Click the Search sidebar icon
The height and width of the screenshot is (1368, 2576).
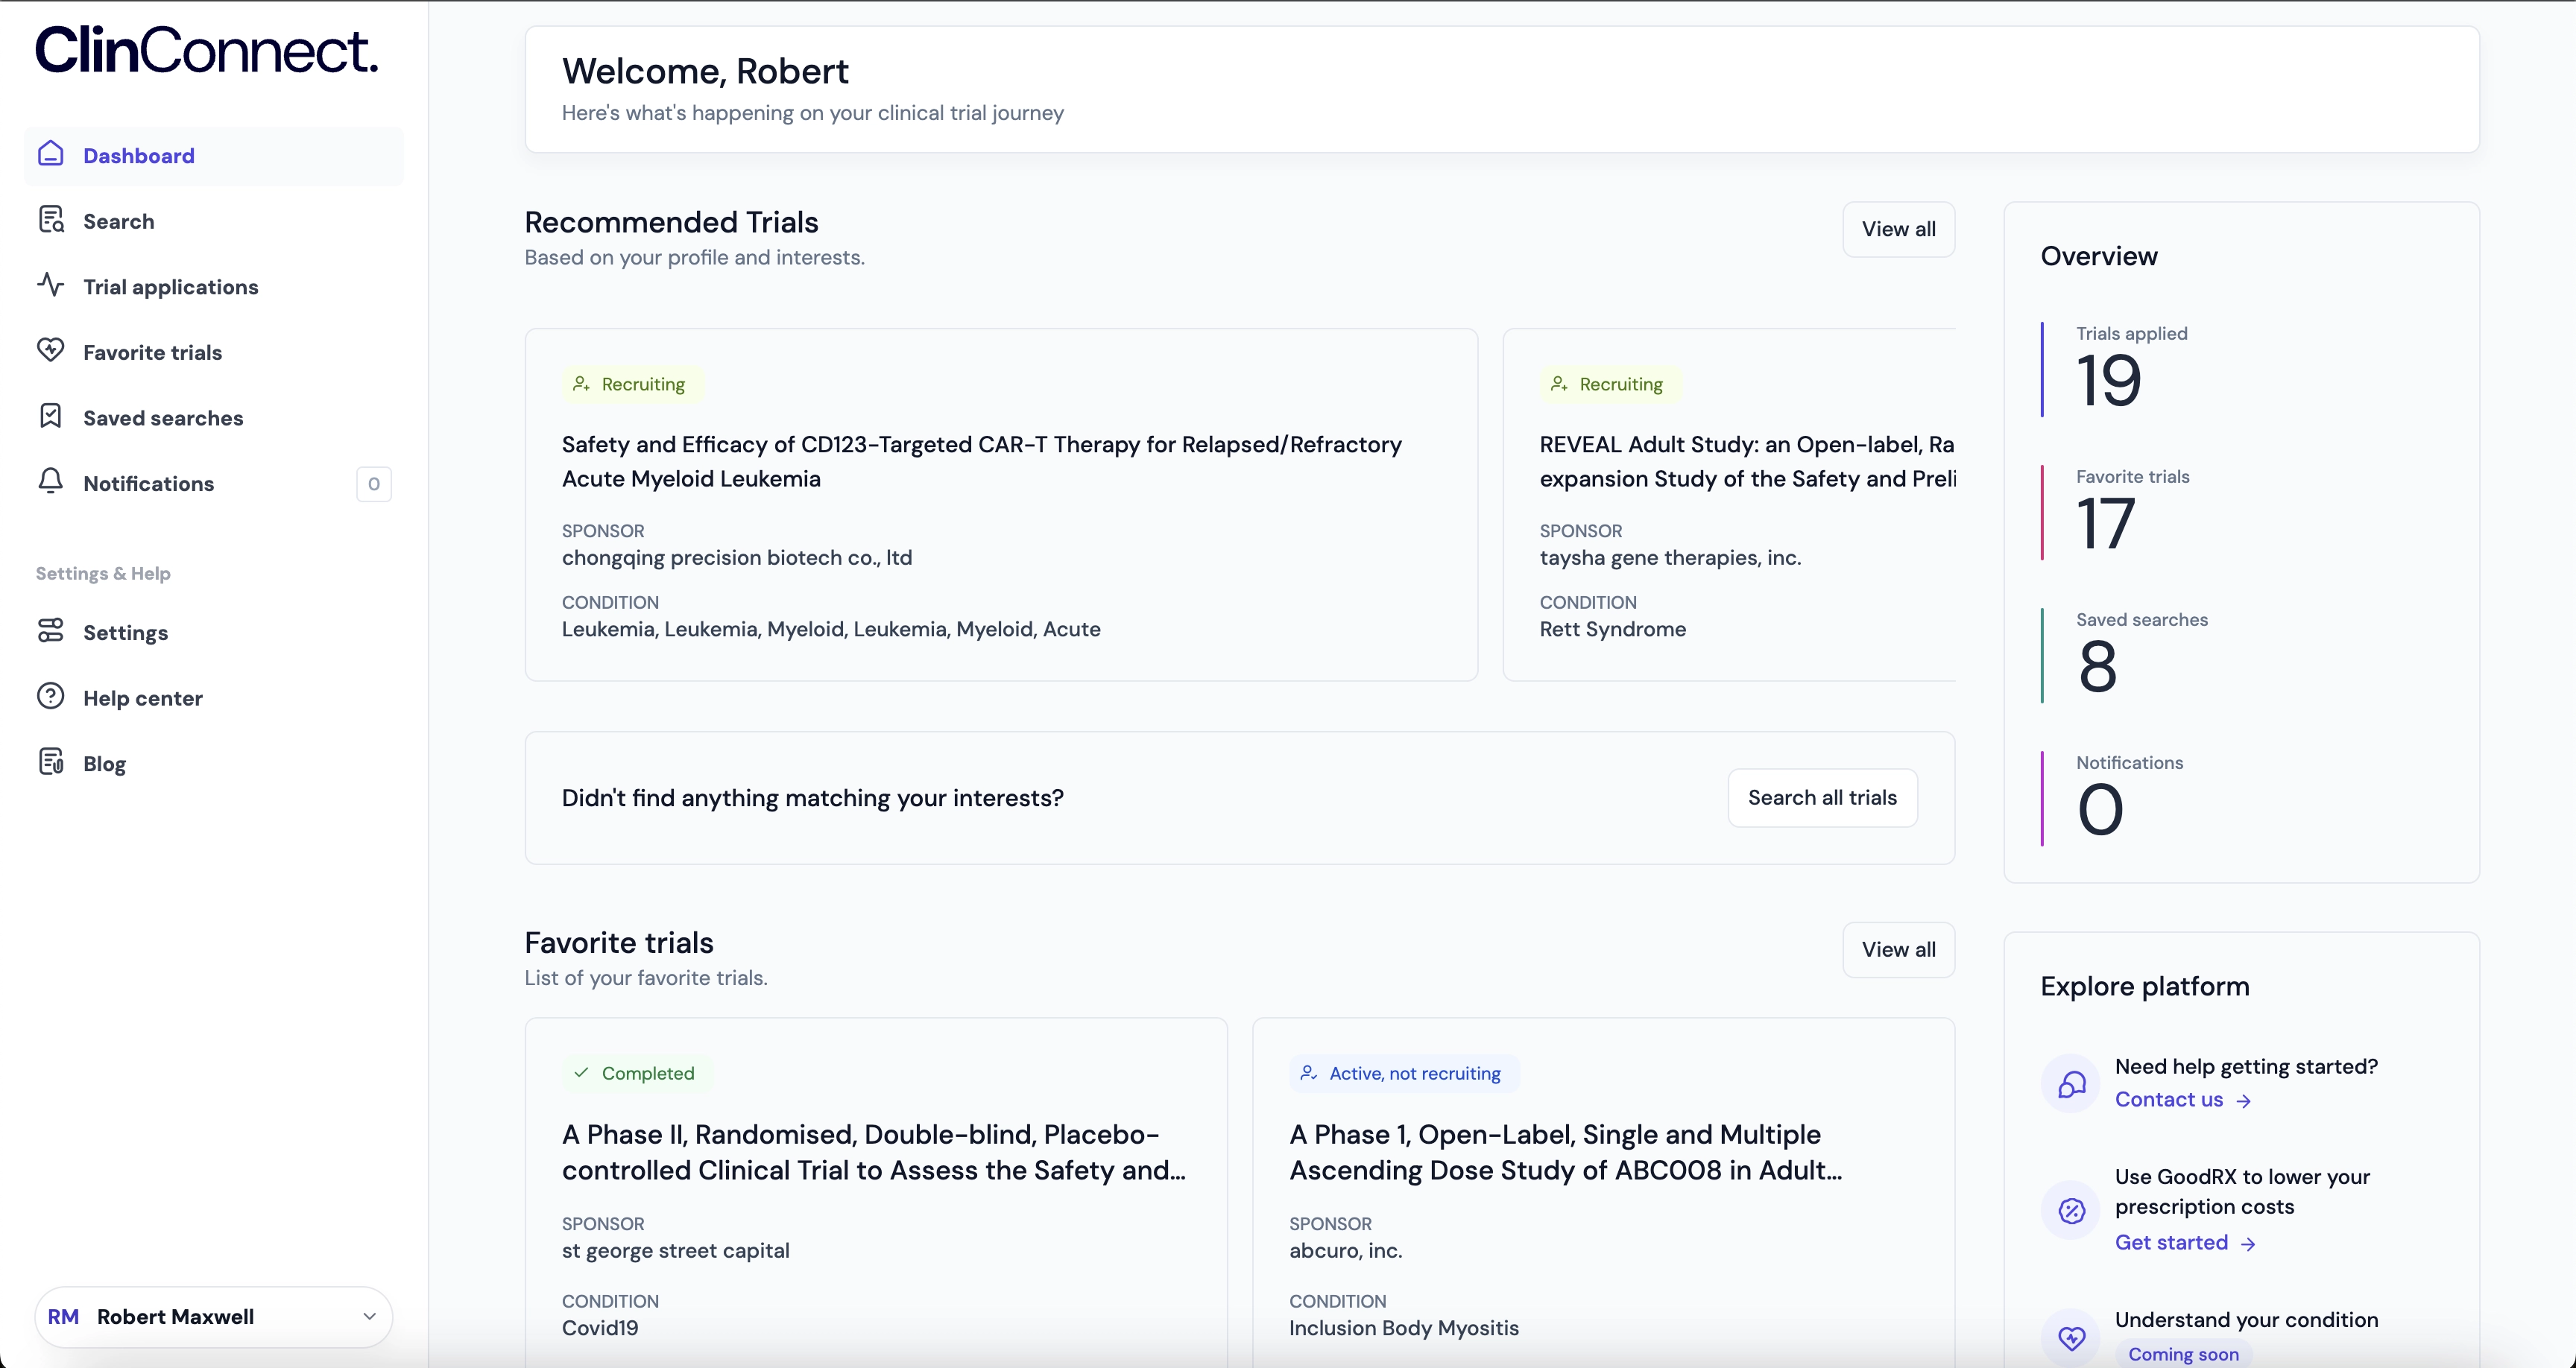pos(51,220)
